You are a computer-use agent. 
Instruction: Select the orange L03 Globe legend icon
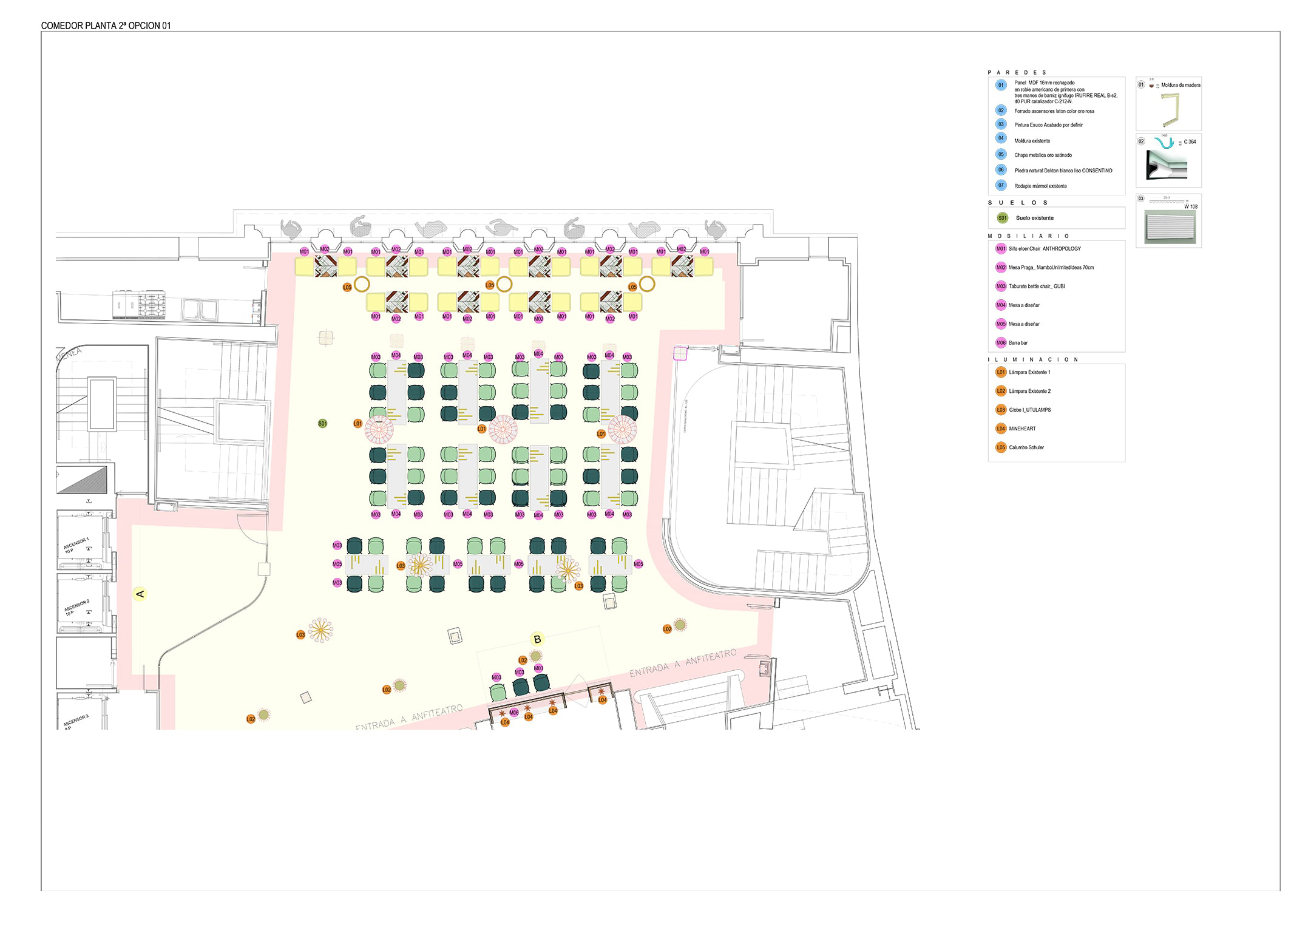click(x=1000, y=410)
